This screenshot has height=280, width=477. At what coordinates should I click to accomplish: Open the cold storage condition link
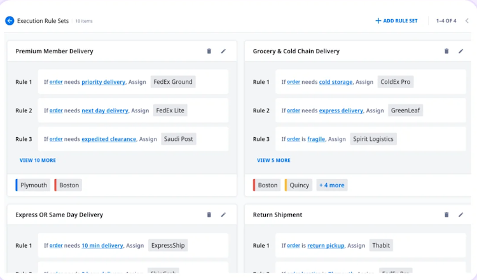click(x=335, y=82)
